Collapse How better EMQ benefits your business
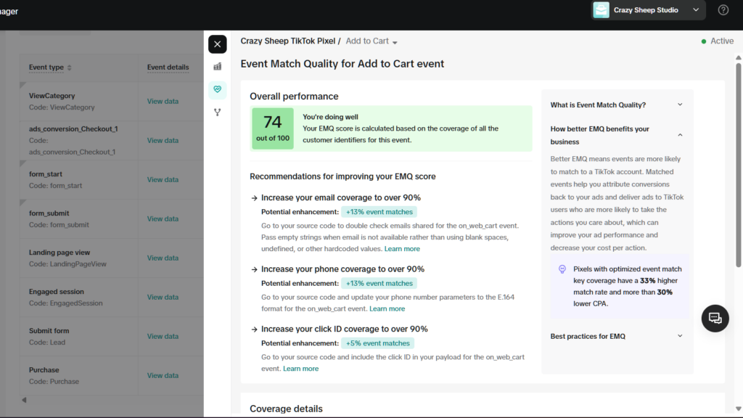Viewport: 743px width, 418px height. [680, 135]
